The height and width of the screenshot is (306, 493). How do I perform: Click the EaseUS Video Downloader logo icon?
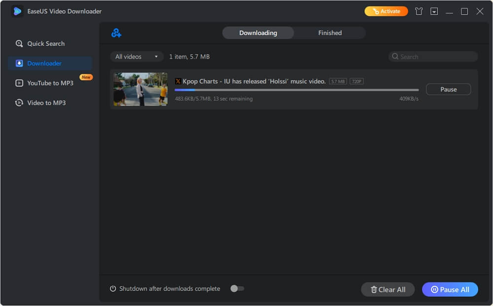(x=17, y=11)
